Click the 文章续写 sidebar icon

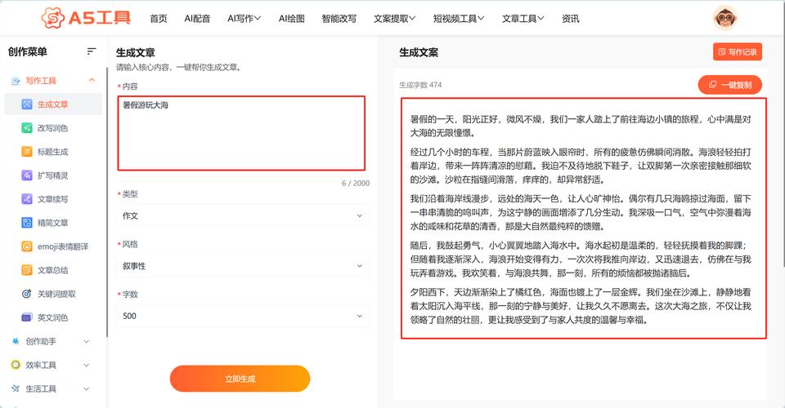coord(27,199)
